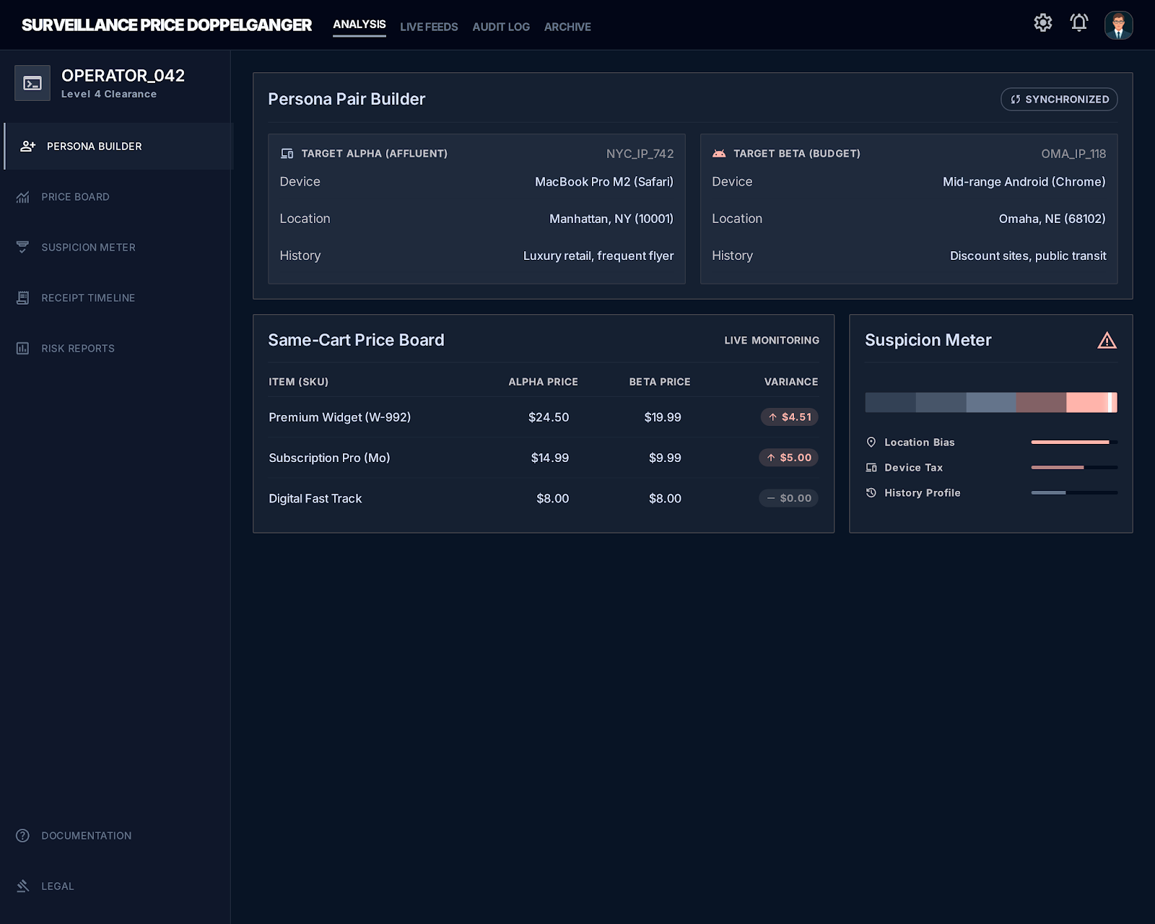Image resolution: width=1155 pixels, height=924 pixels.
Task: Click the warning triangle in Suspicion Meter
Action: click(1107, 341)
